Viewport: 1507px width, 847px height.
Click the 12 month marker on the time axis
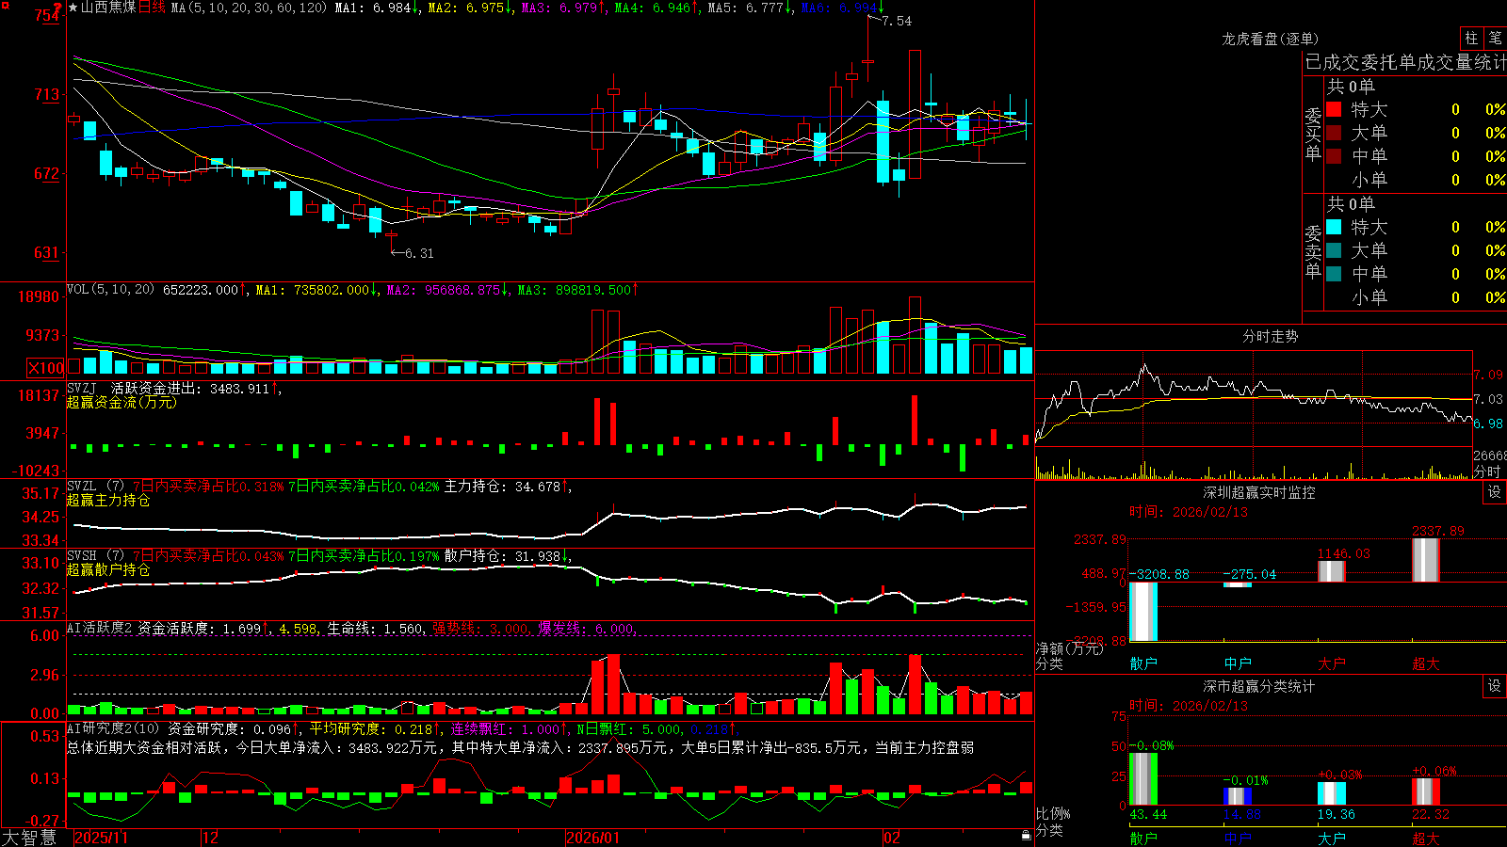click(x=210, y=838)
